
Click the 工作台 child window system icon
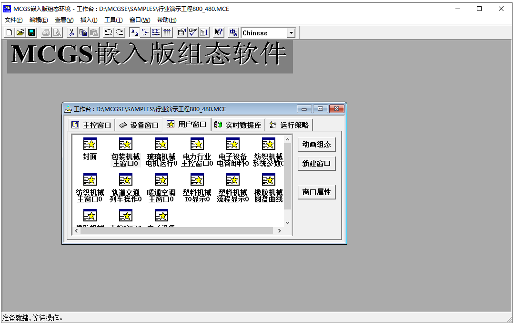pos(68,109)
